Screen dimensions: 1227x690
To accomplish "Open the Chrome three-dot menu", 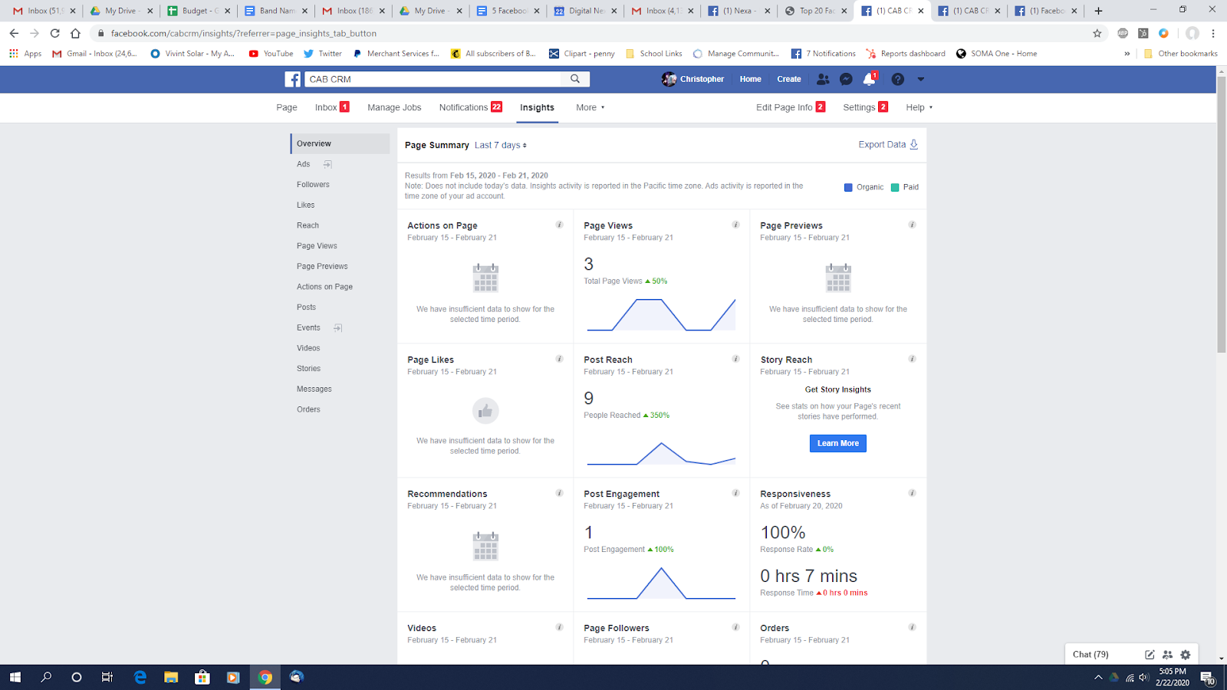I will click(1213, 33).
